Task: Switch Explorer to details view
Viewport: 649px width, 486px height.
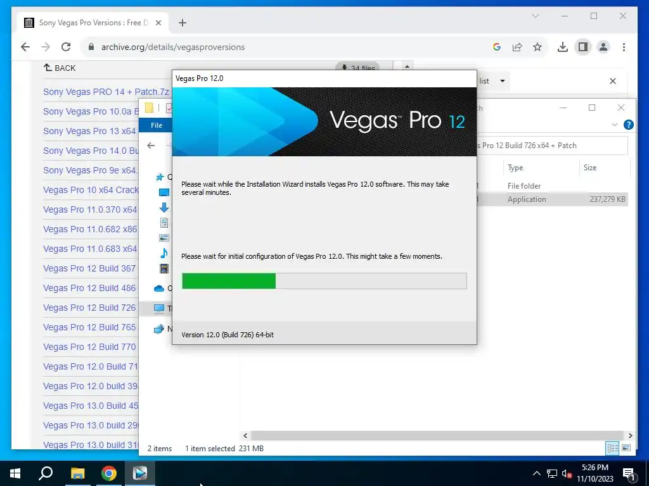Action: coord(612,448)
